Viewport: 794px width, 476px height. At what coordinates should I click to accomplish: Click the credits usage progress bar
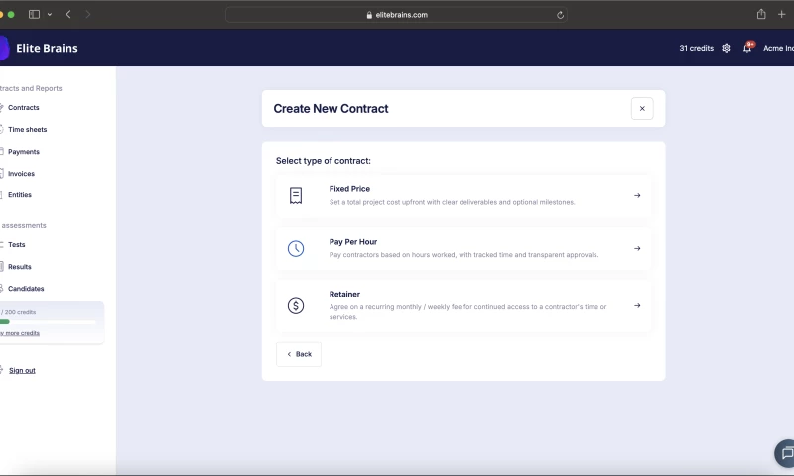(x=48, y=322)
